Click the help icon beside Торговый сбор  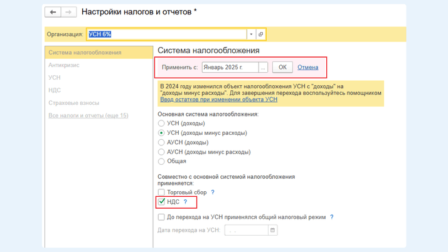(213, 192)
